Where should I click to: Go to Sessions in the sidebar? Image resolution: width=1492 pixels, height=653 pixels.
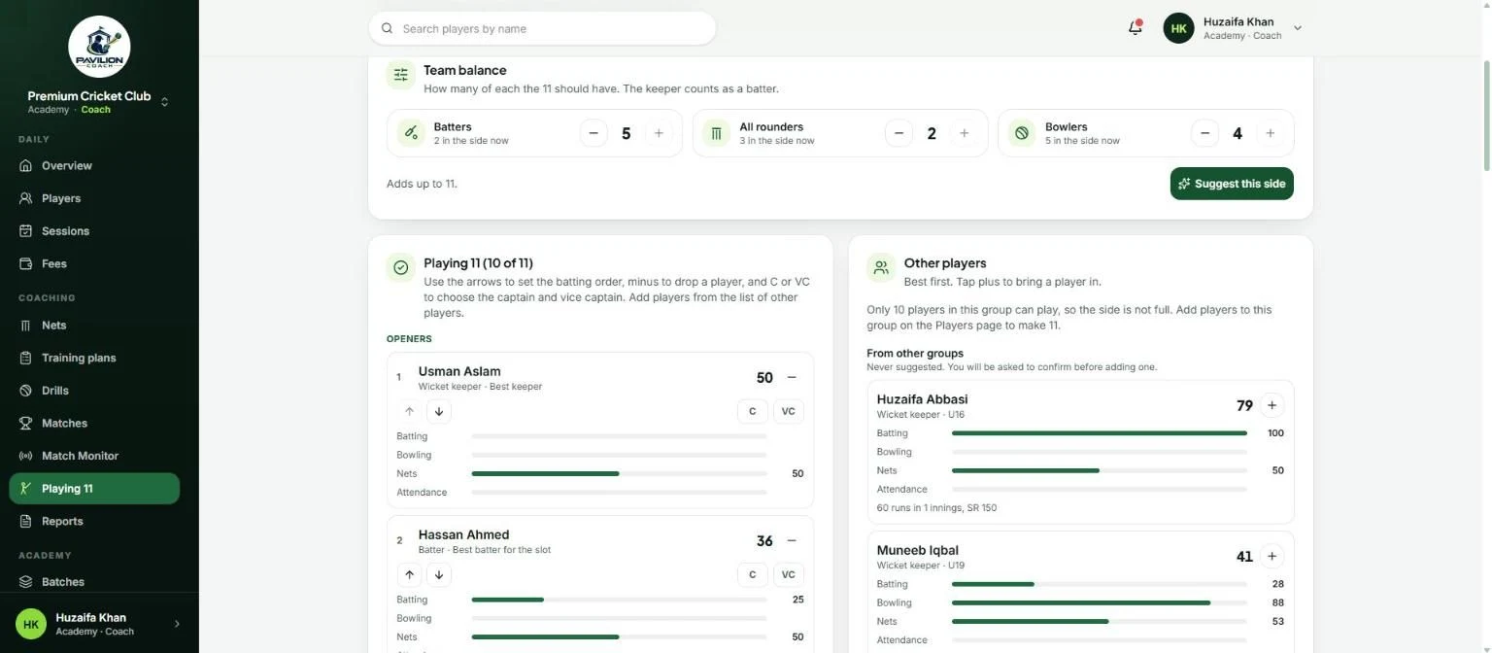[x=94, y=231]
